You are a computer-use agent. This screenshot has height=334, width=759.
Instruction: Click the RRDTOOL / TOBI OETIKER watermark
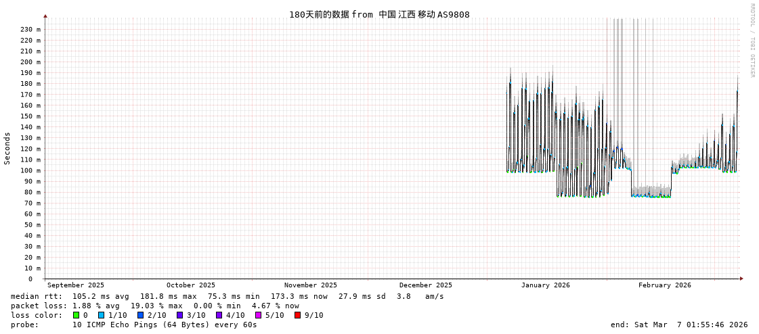(752, 41)
